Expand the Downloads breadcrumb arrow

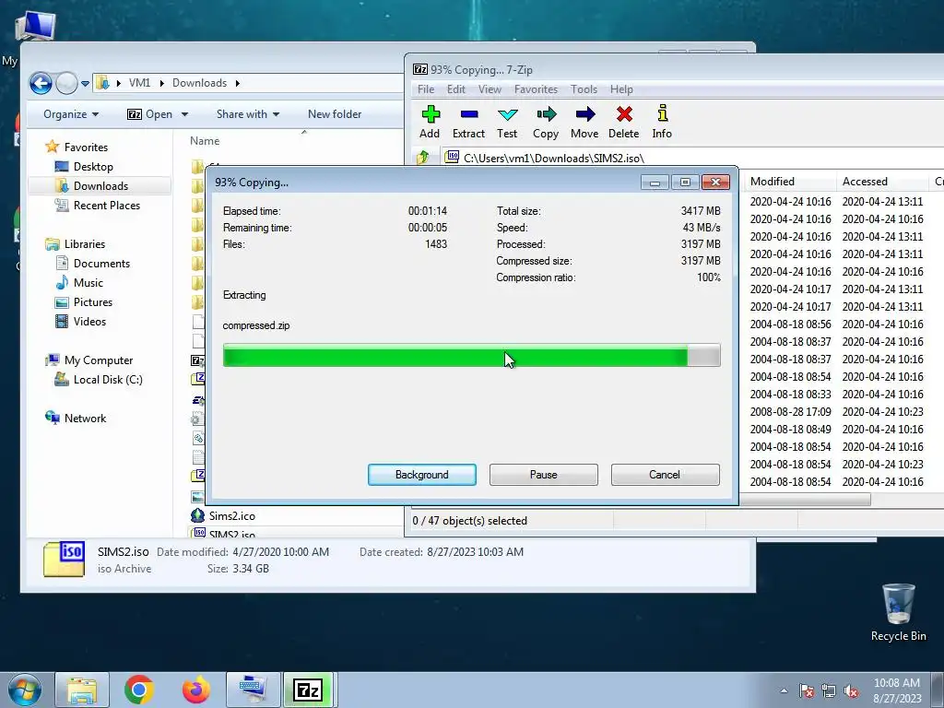pyautogui.click(x=237, y=83)
